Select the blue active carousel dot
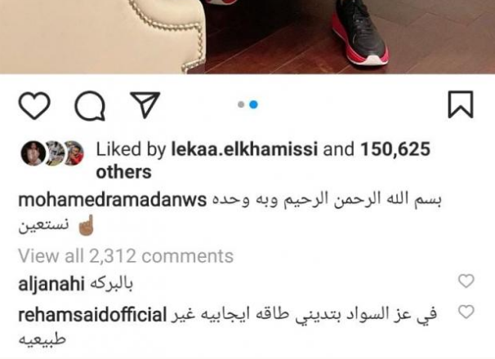The image size is (495, 359). 253,104
